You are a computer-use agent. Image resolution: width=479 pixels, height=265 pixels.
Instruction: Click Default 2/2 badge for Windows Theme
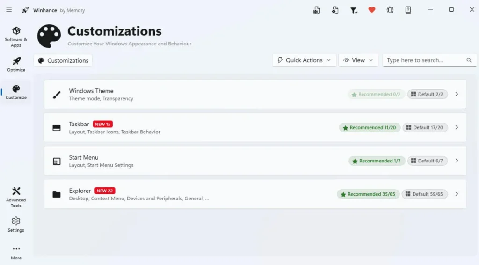[x=428, y=95]
